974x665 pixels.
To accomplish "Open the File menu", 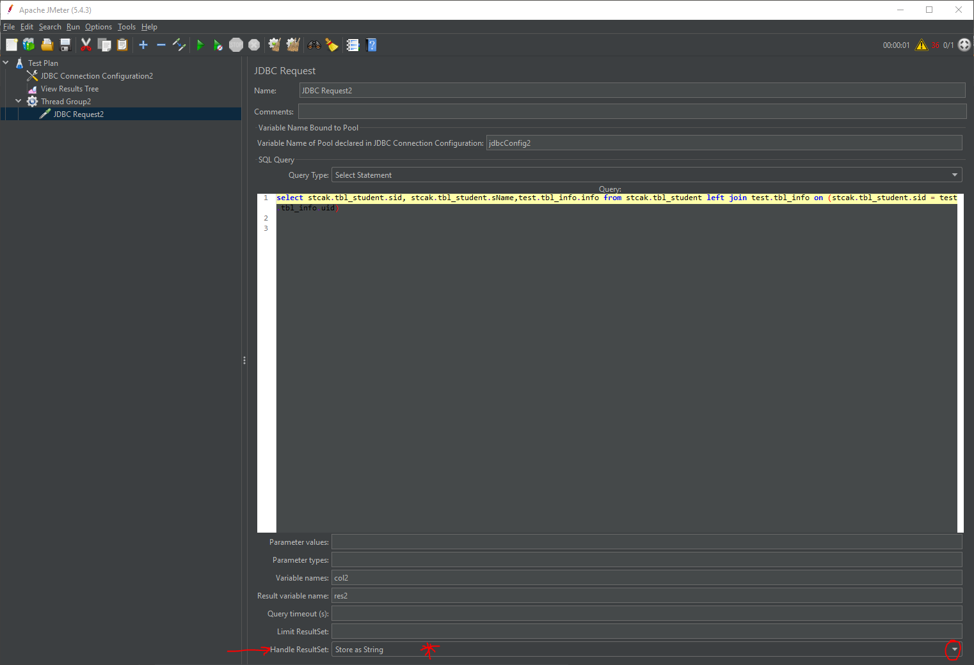I will tap(9, 27).
